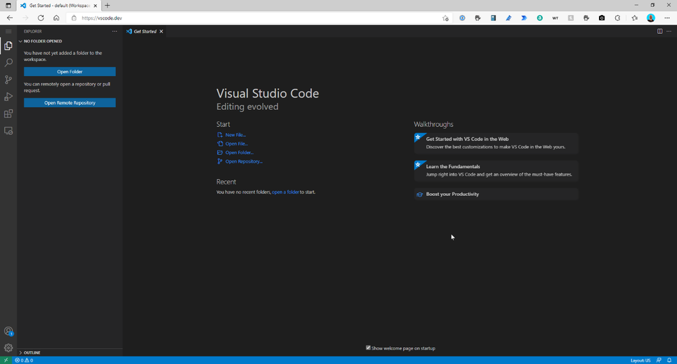Screen dimensions: 677x364
Task: Select the Get Started editor tab
Action: [x=144, y=32]
